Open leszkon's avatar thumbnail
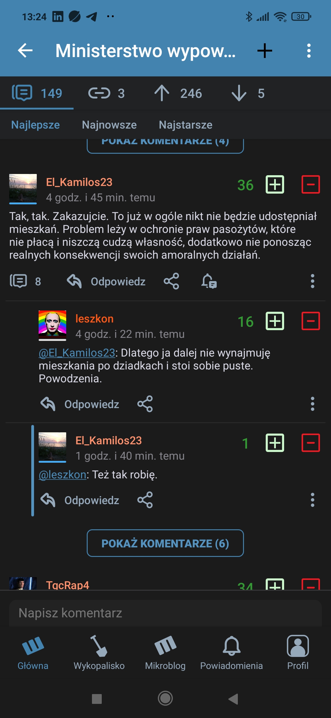The width and height of the screenshot is (331, 718). pos(52,324)
